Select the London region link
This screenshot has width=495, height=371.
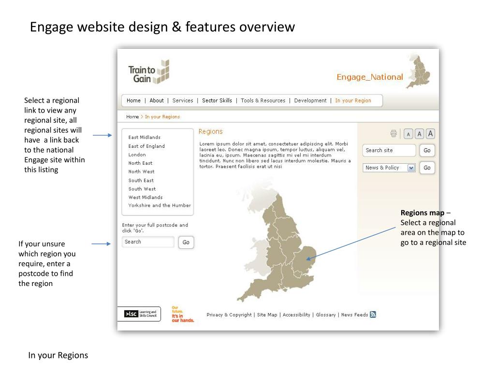click(x=137, y=155)
